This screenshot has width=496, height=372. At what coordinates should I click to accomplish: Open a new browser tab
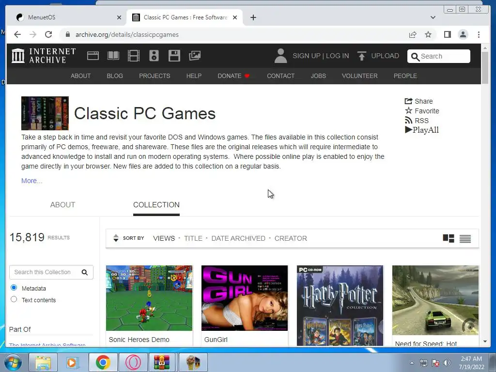tap(253, 17)
